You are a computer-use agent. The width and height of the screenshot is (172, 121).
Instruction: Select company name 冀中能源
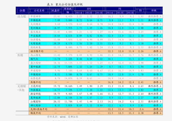click(36, 67)
